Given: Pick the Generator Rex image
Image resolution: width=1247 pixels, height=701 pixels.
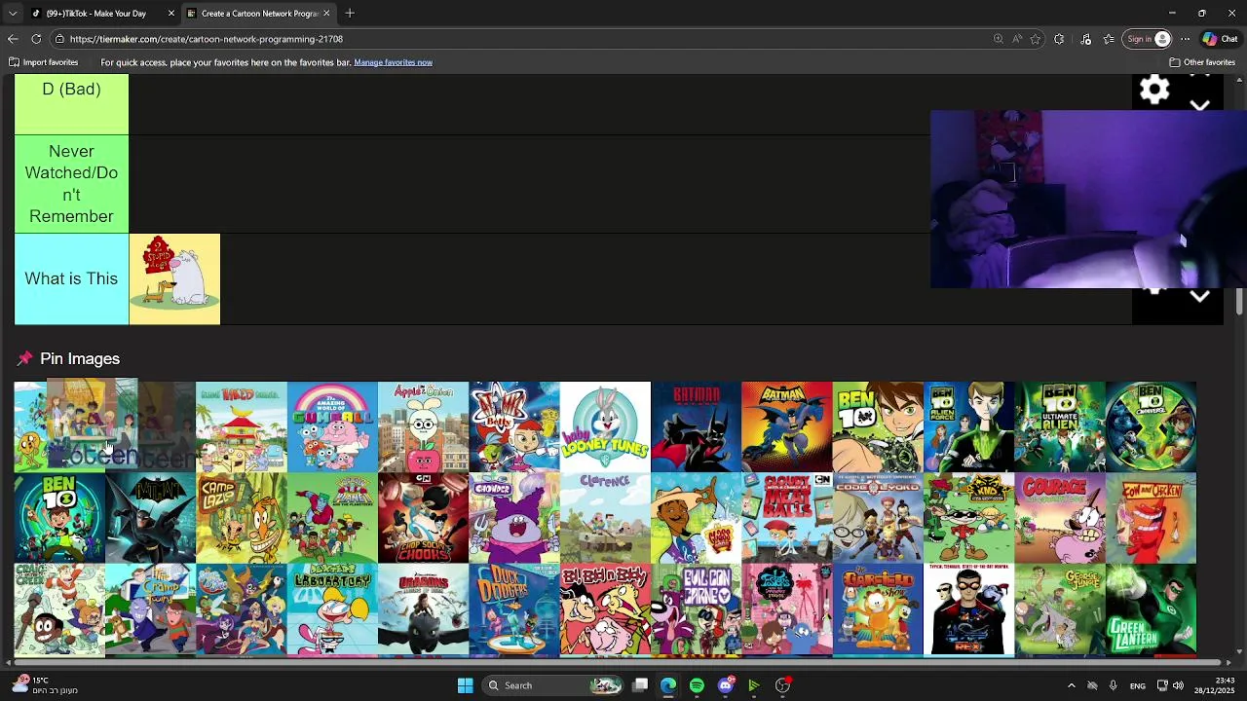Looking at the screenshot, I should click(x=968, y=609).
